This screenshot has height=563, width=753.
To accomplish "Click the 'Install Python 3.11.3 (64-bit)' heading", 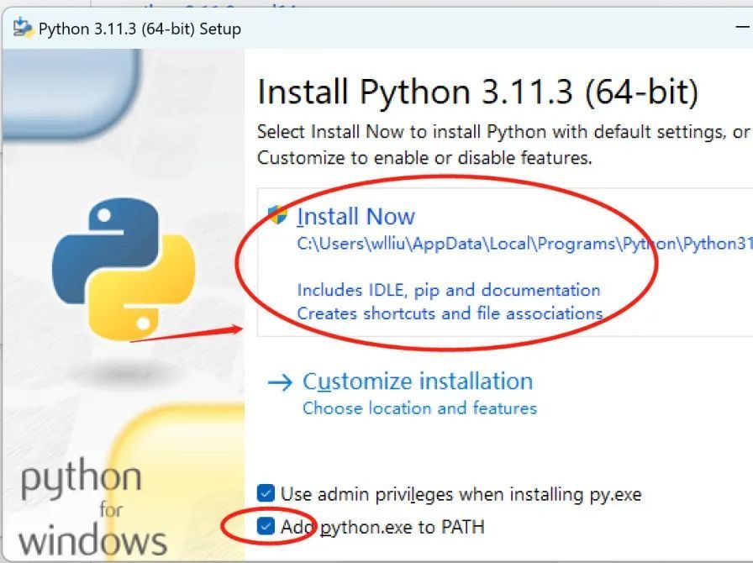I will tap(478, 92).
